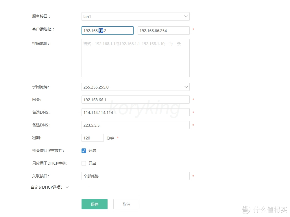290x217 pixels.
Task: Click the 网关 gateway address field
Action: tap(135, 100)
